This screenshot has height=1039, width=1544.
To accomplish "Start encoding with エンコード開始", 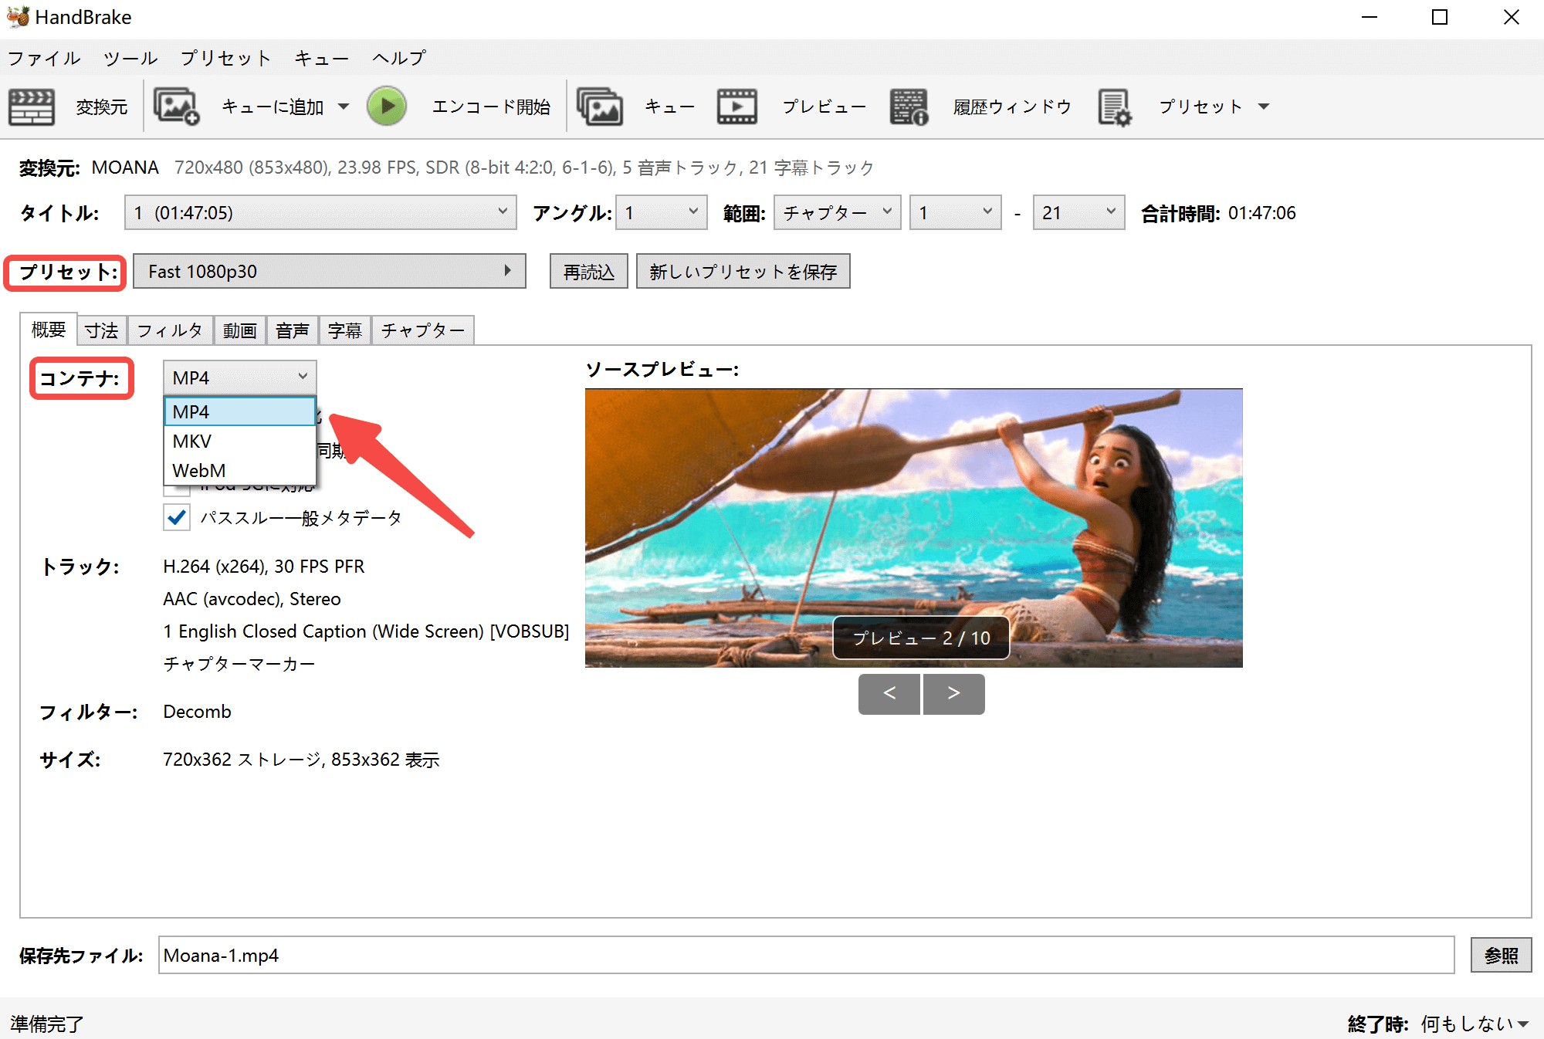I will click(x=491, y=107).
